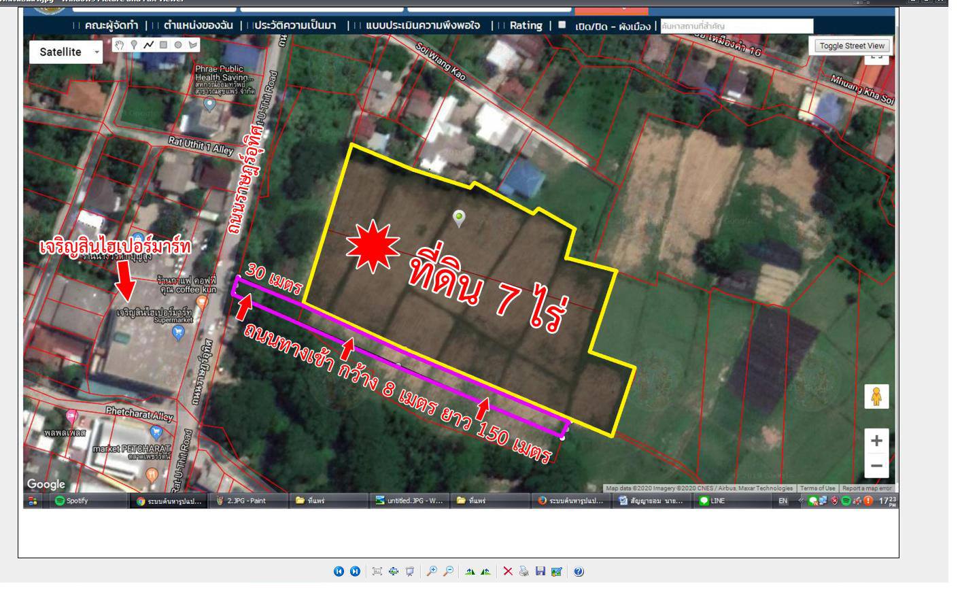Open คณะผู้จัดทำ menu item
This screenshot has width=979, height=612.
coord(111,25)
